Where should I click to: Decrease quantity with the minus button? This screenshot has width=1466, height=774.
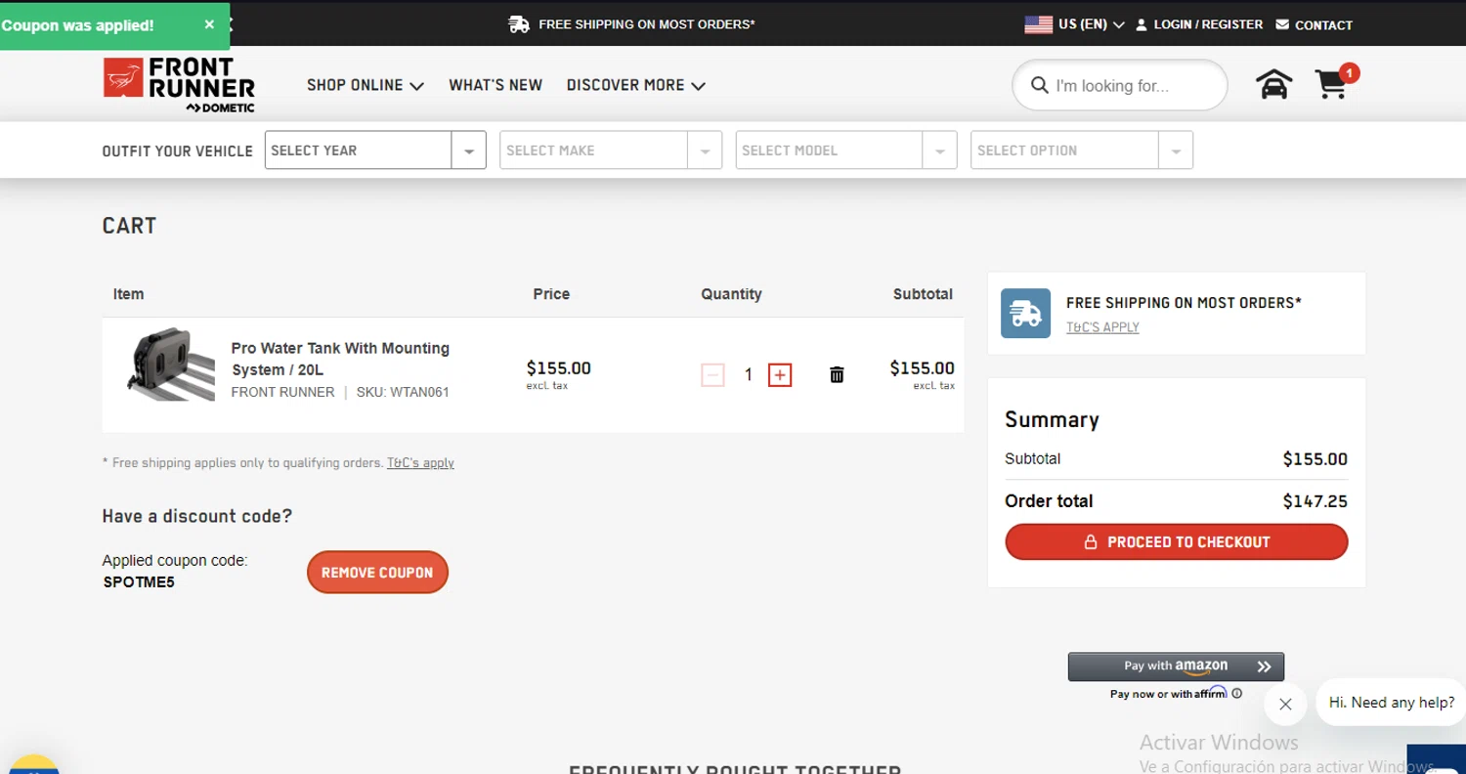pos(713,374)
